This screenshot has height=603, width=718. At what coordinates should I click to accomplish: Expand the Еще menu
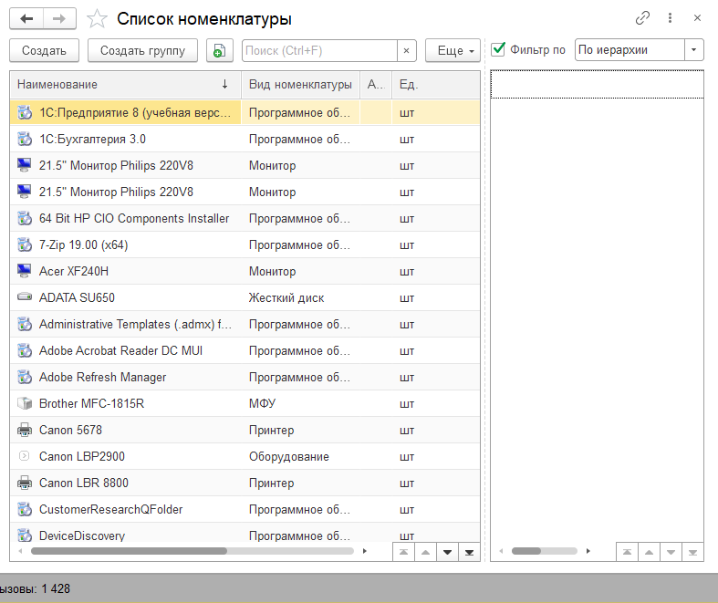pyautogui.click(x=453, y=51)
